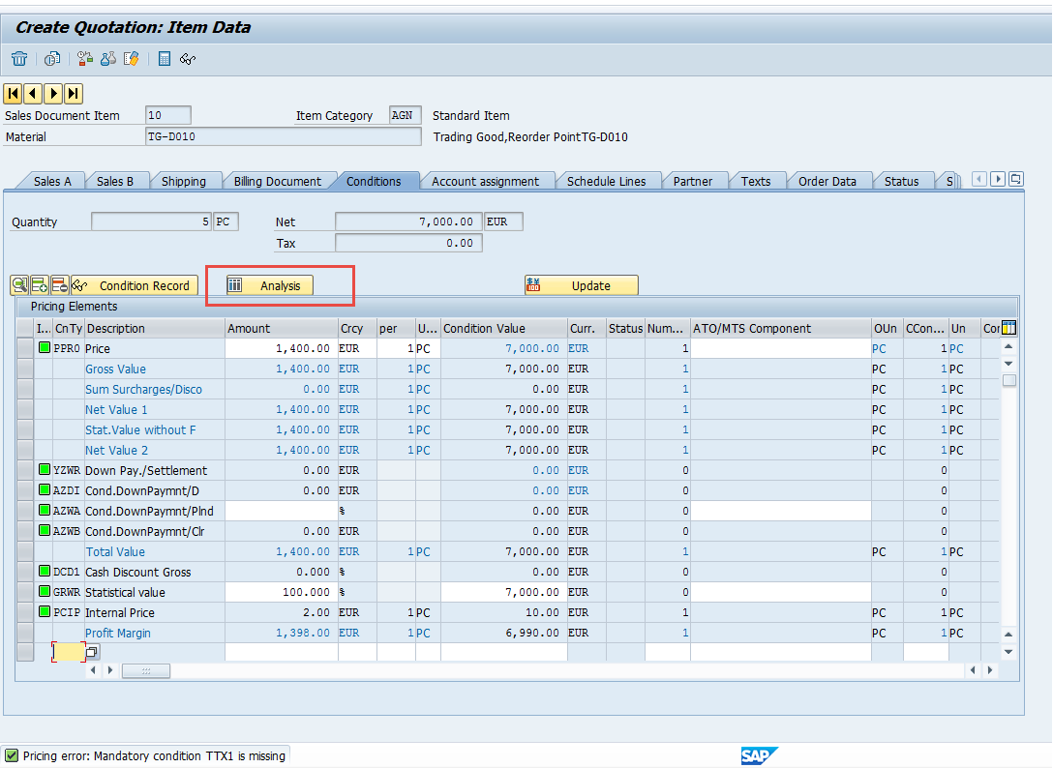The height and width of the screenshot is (768, 1053).
Task: Click the PPR0 Price amount field
Action: pos(281,348)
